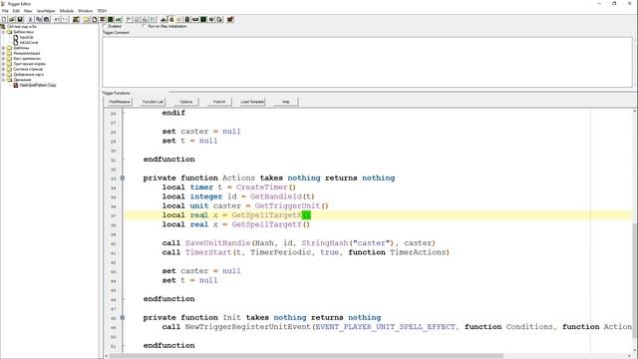The image size is (638, 359).
Task: Click the New Action toolbar icon
Action: point(145,20)
